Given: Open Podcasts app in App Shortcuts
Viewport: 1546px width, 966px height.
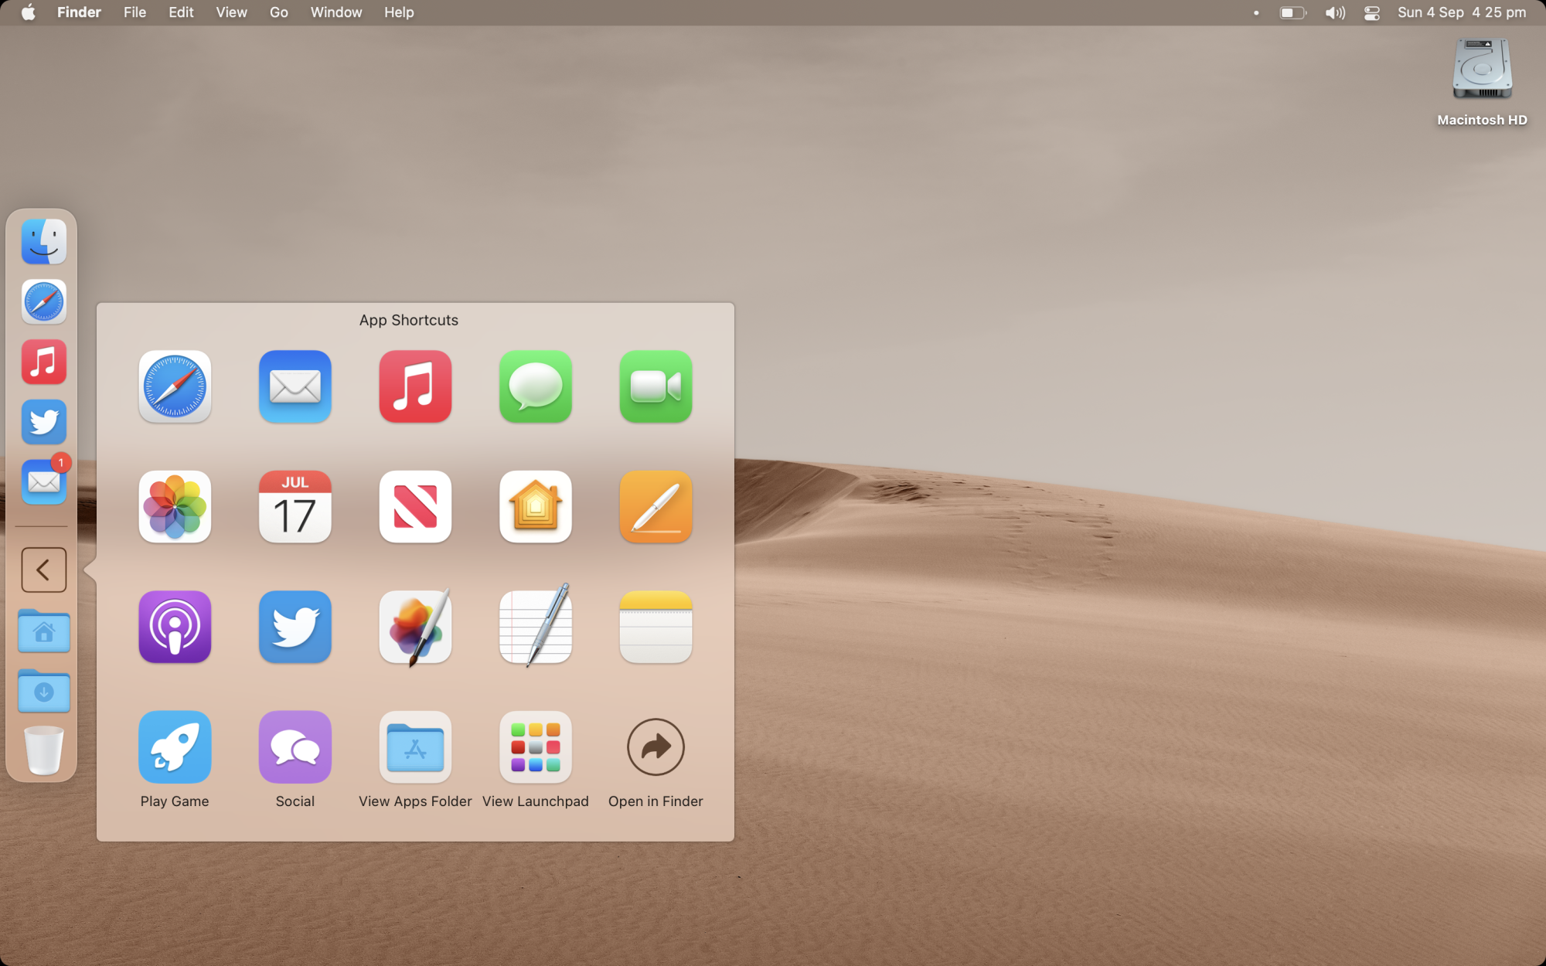Looking at the screenshot, I should pos(175,627).
